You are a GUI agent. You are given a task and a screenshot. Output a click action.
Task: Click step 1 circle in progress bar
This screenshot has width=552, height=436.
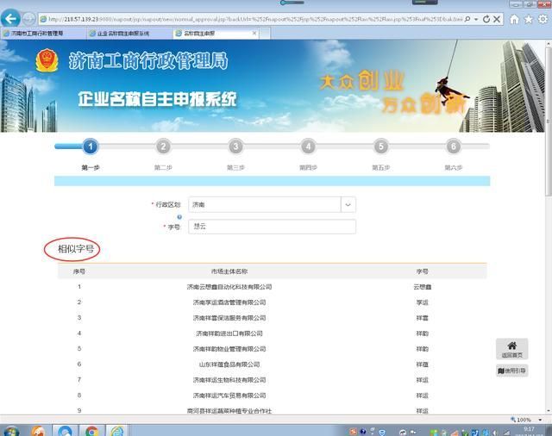coord(91,146)
